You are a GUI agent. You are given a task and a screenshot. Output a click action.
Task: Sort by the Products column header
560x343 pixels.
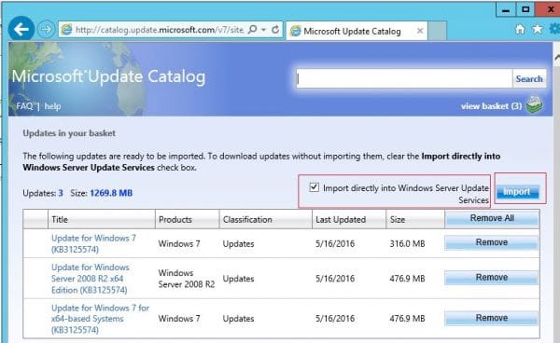click(x=188, y=219)
